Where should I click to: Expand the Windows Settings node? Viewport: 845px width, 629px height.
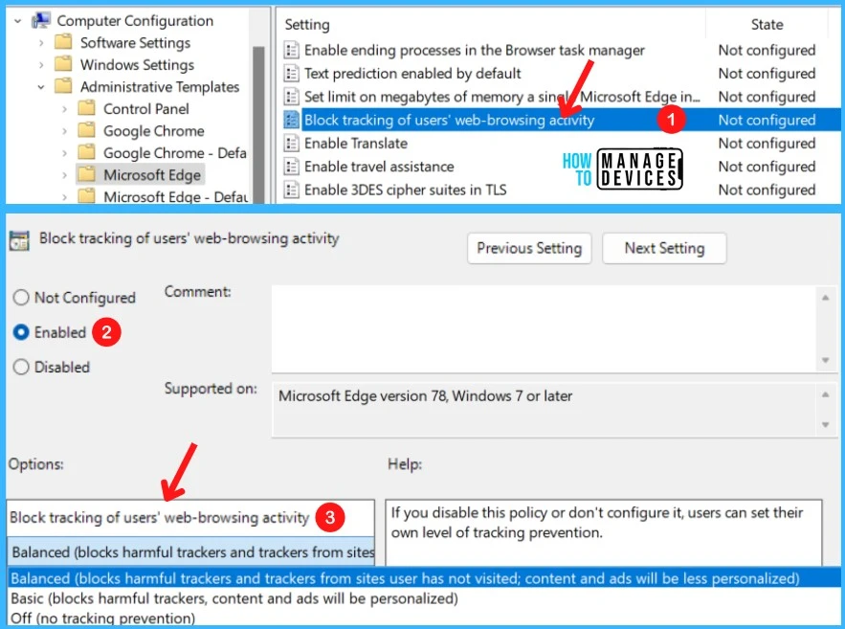pos(41,65)
